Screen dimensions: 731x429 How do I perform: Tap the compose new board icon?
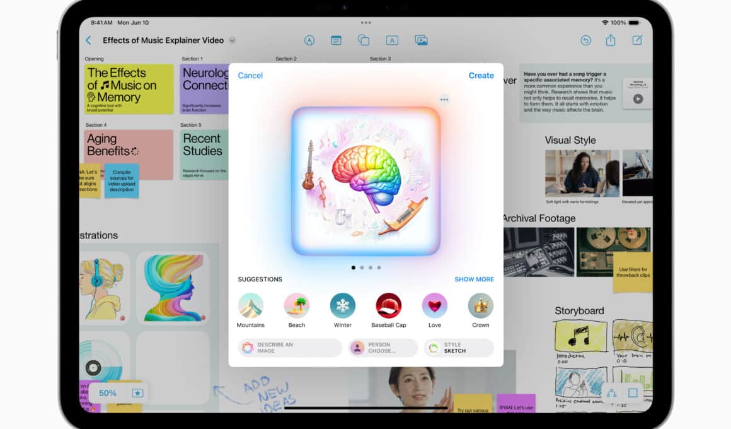(637, 40)
